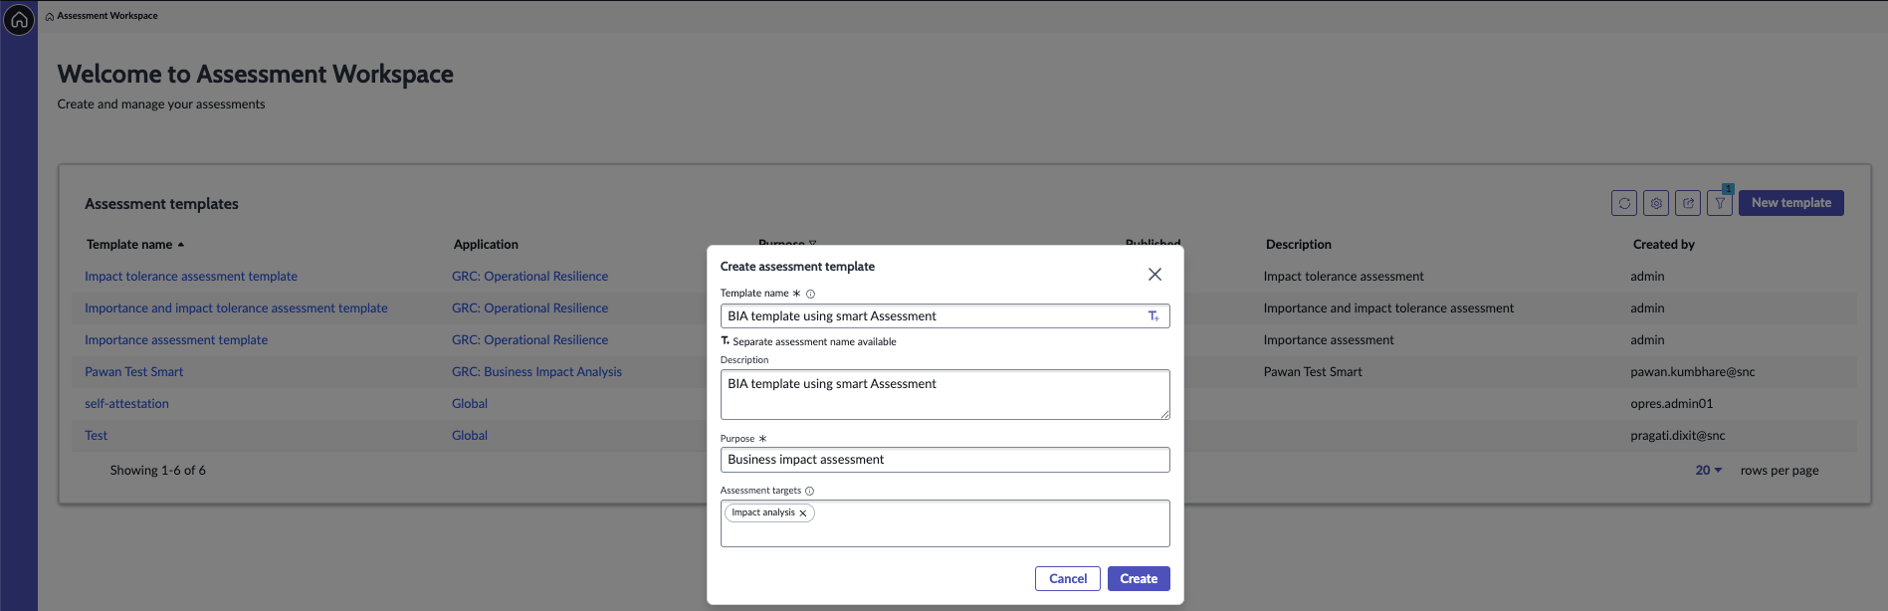This screenshot has height=611, width=1888.
Task: Open Importance assessment template link
Action: point(176,340)
